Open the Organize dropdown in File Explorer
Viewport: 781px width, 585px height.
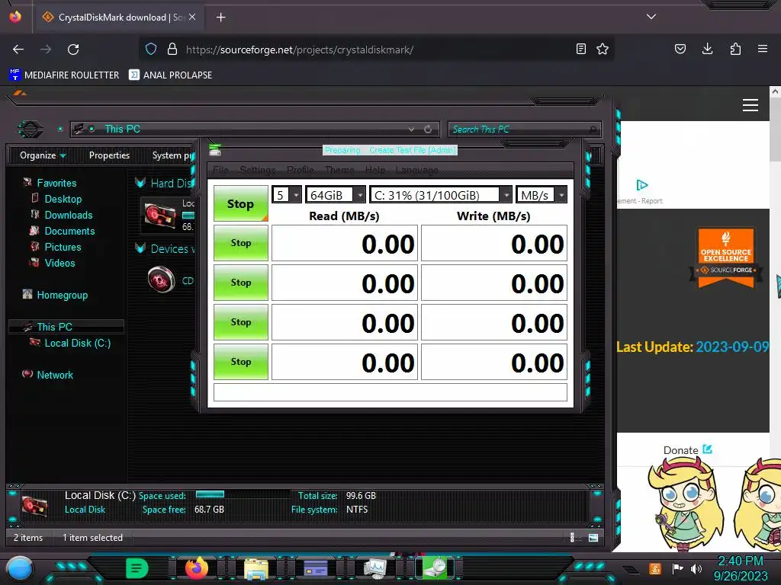pos(43,155)
